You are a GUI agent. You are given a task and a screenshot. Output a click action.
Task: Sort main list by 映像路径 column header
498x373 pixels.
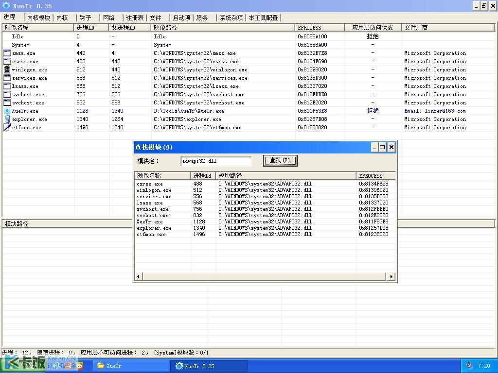coord(223,28)
